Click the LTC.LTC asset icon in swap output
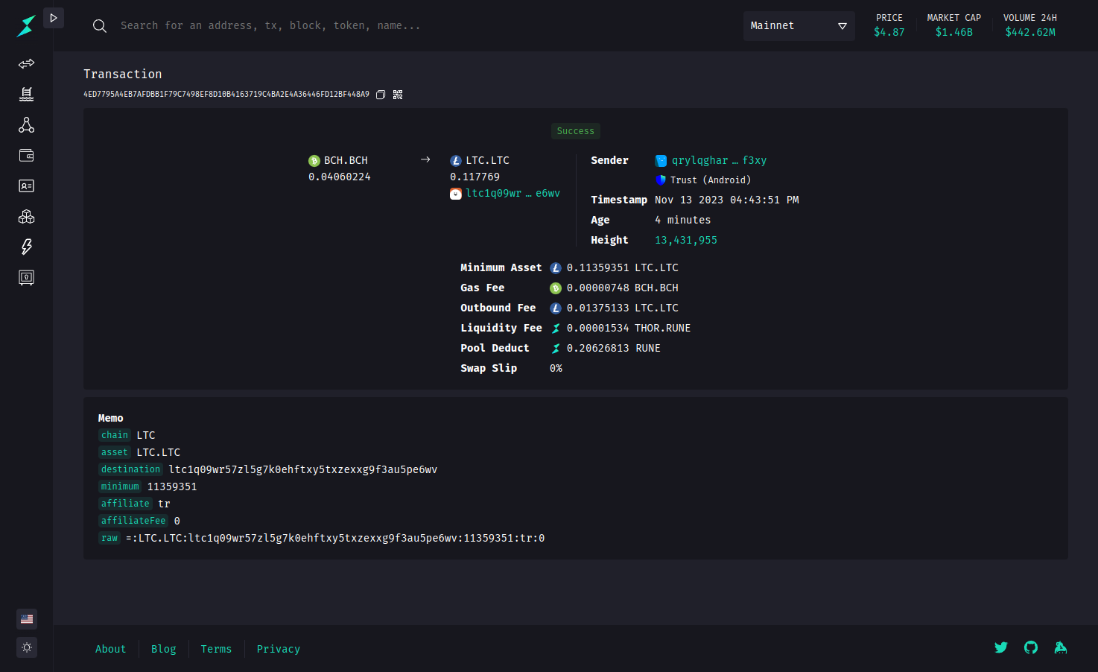Viewport: 1098px width, 672px height. [x=456, y=161]
